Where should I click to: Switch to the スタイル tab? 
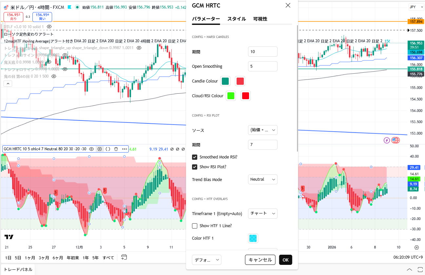pos(237,19)
